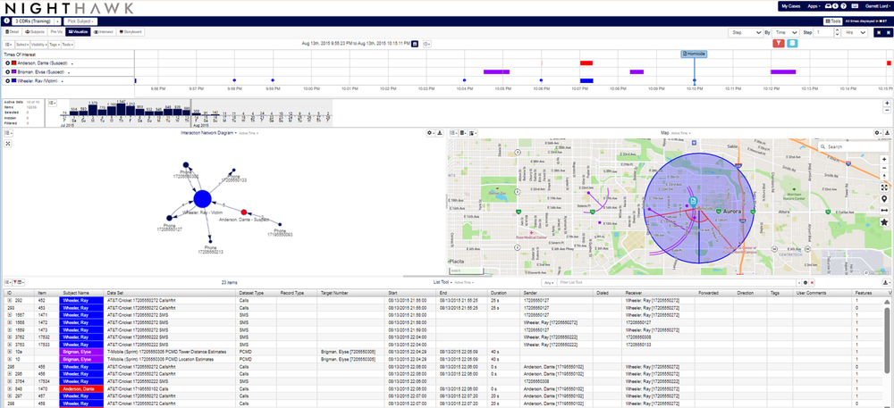Click the red filter icon above timeline

pos(779,43)
